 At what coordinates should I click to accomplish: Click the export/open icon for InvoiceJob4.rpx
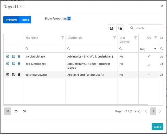(x=14, y=56)
